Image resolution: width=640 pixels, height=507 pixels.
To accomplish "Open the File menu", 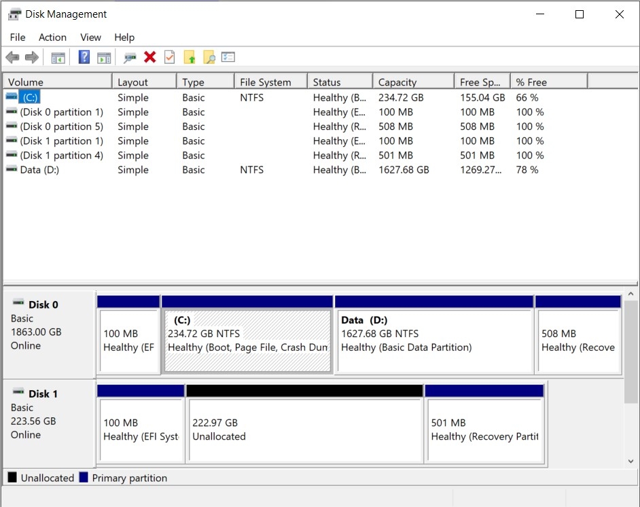I will [18, 37].
